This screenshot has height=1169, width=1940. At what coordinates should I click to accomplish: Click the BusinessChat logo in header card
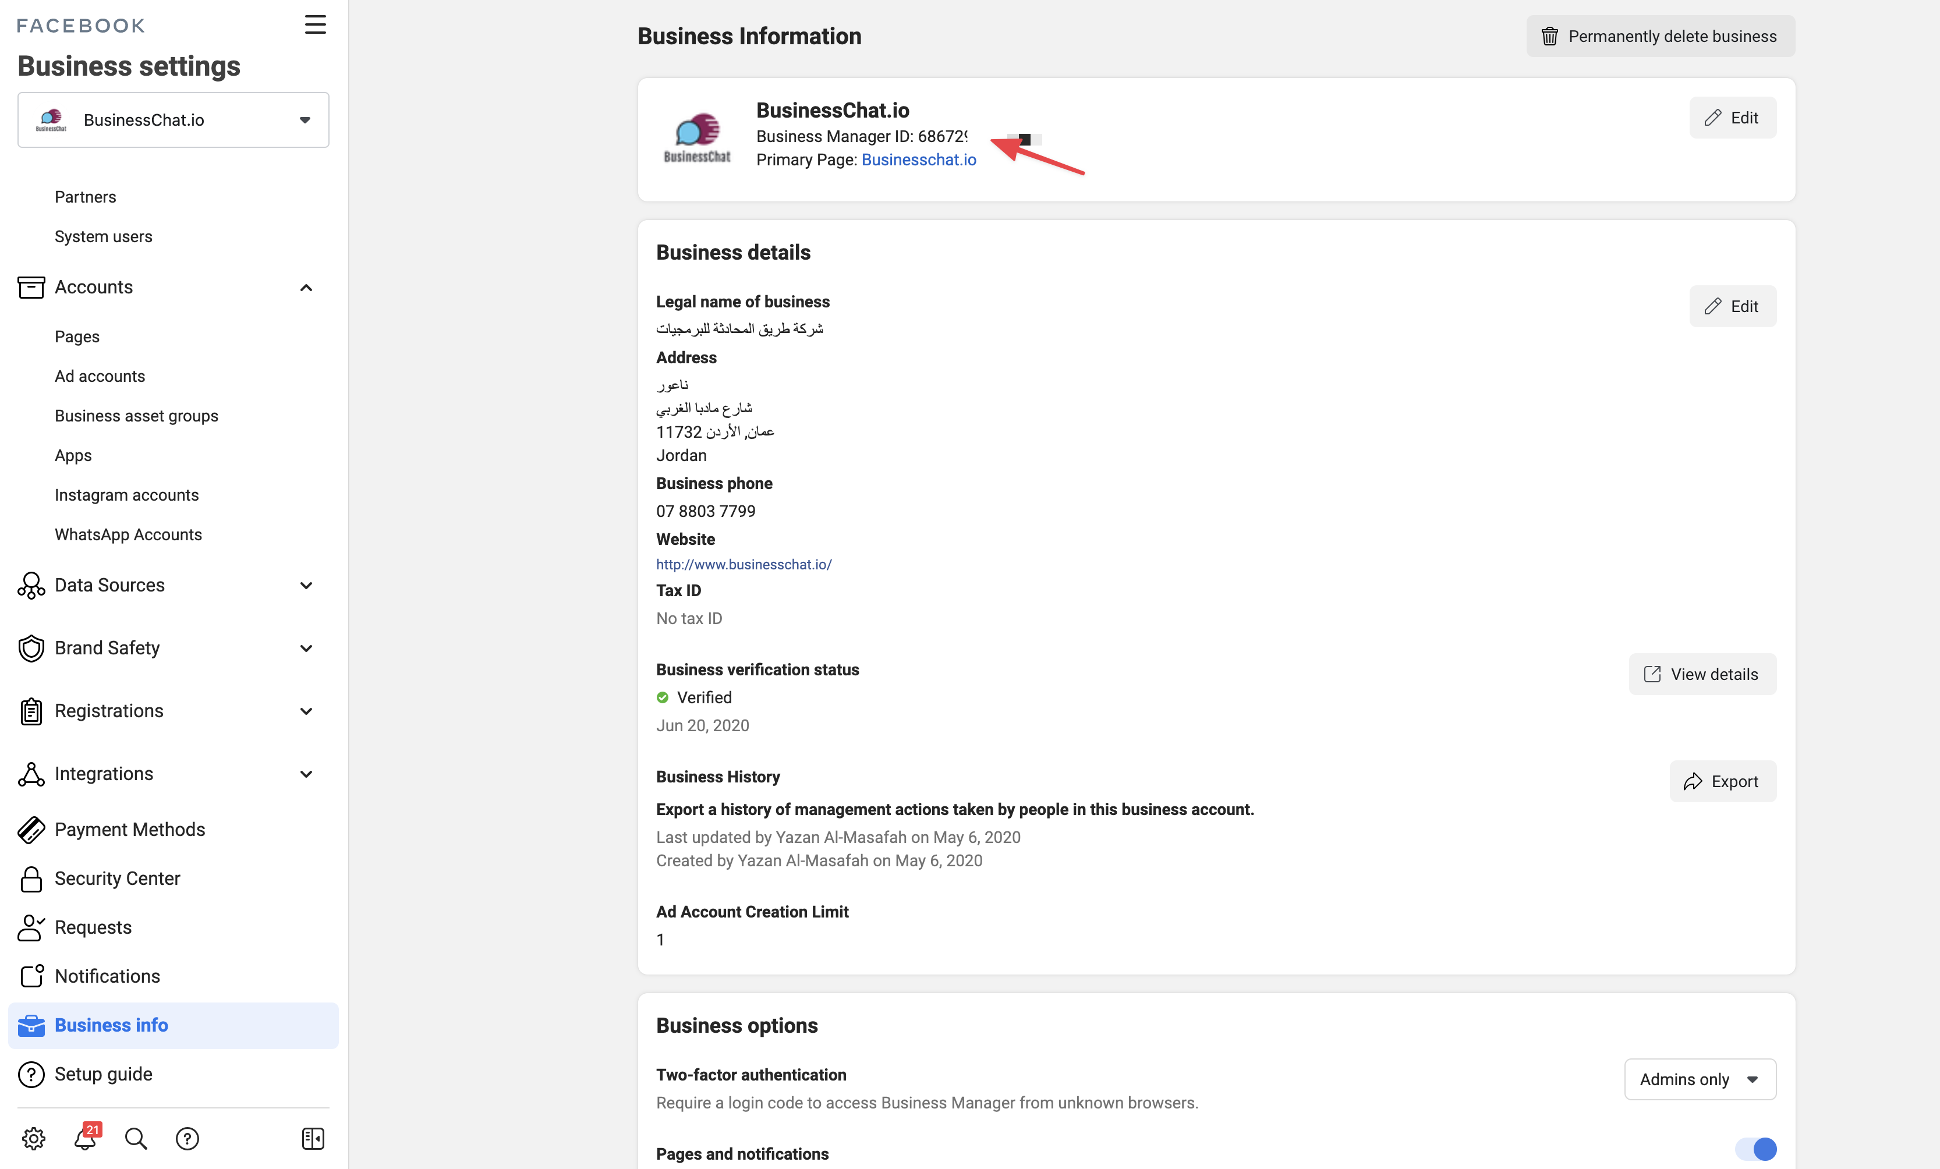pyautogui.click(x=697, y=139)
